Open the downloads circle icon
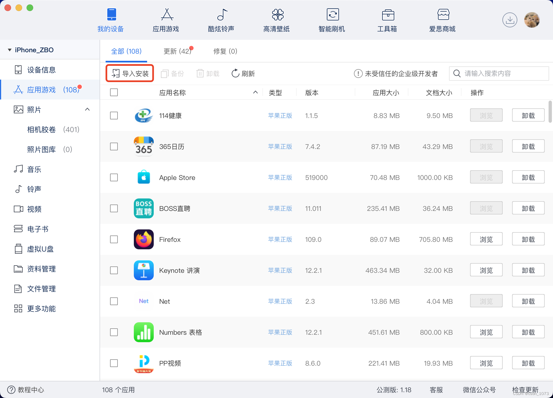This screenshot has height=398, width=553. (x=510, y=20)
